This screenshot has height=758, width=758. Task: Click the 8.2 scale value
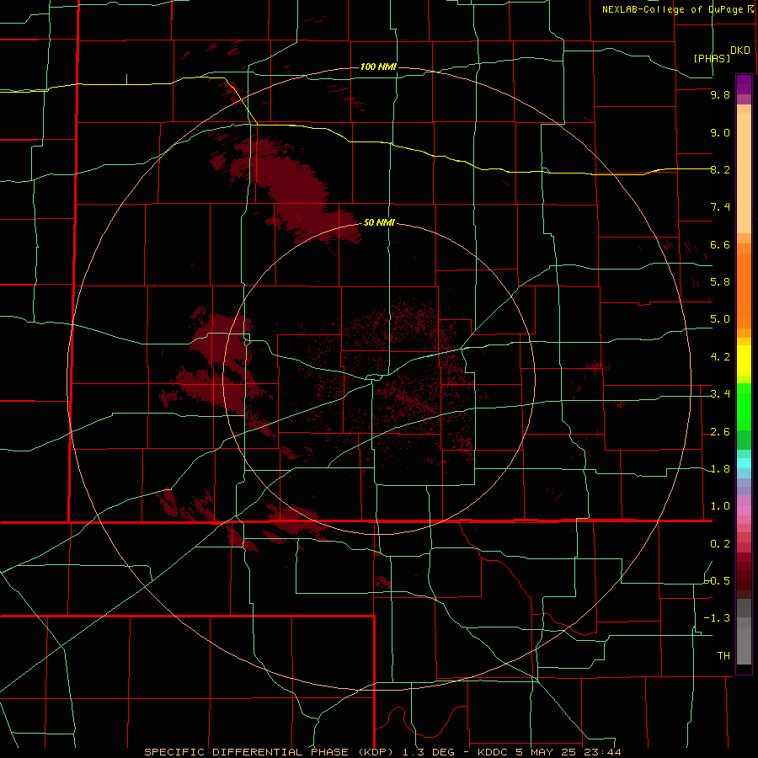(x=720, y=169)
